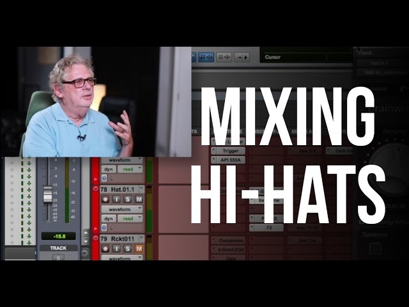
Task: Solo the 79 Rckt011 track
Action: pos(128,249)
